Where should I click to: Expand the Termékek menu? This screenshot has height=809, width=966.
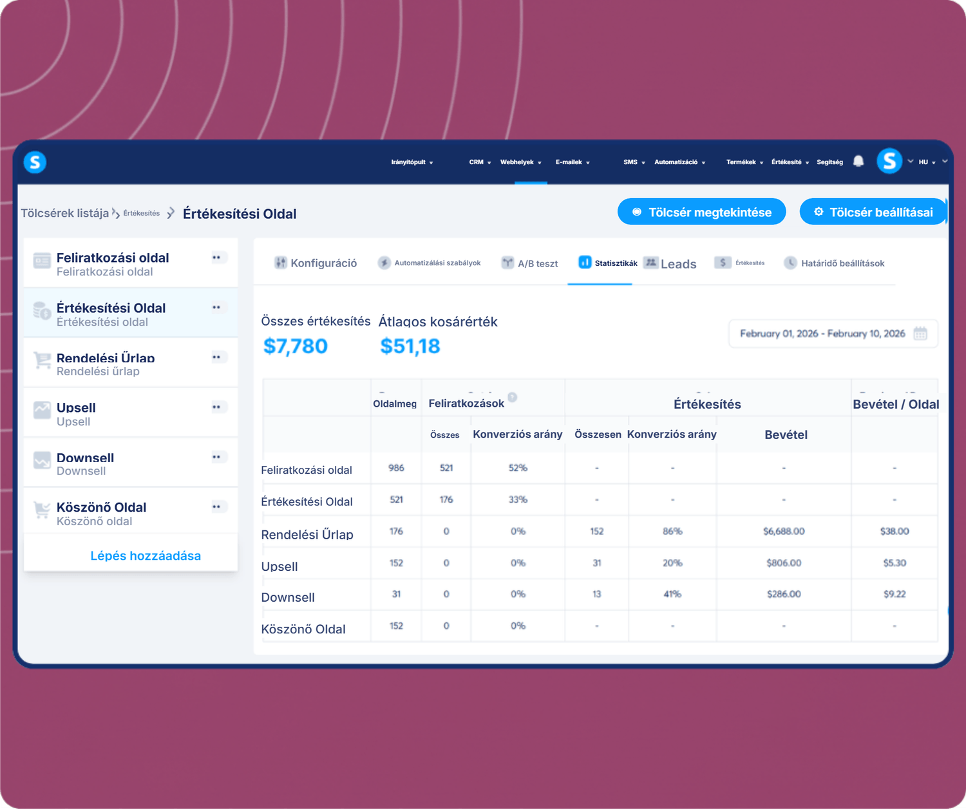(x=744, y=162)
